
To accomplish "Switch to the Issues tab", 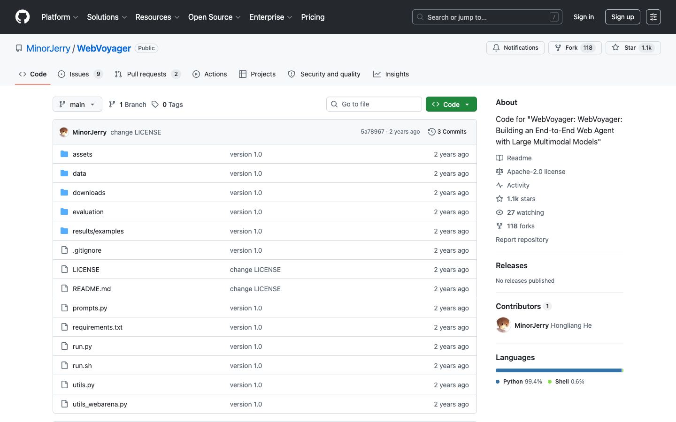I will tap(80, 74).
